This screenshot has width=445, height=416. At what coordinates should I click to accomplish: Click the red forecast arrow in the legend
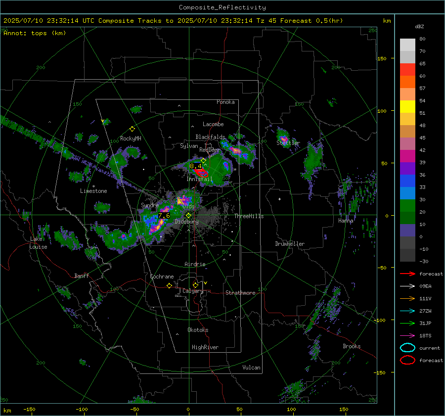click(x=407, y=274)
